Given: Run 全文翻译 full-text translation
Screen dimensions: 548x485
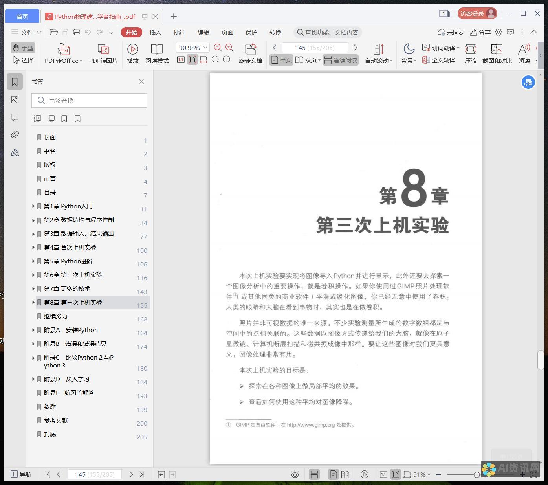Looking at the screenshot, I should coord(439,60).
